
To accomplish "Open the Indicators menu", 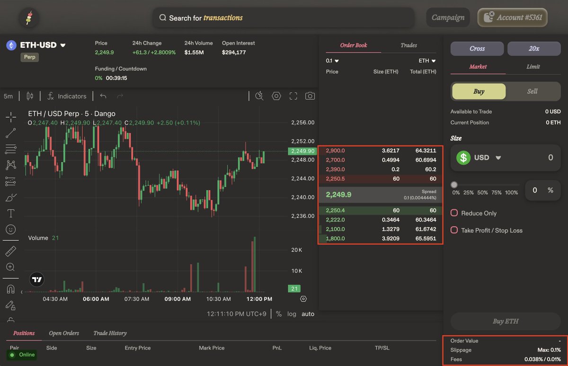I will pos(67,96).
